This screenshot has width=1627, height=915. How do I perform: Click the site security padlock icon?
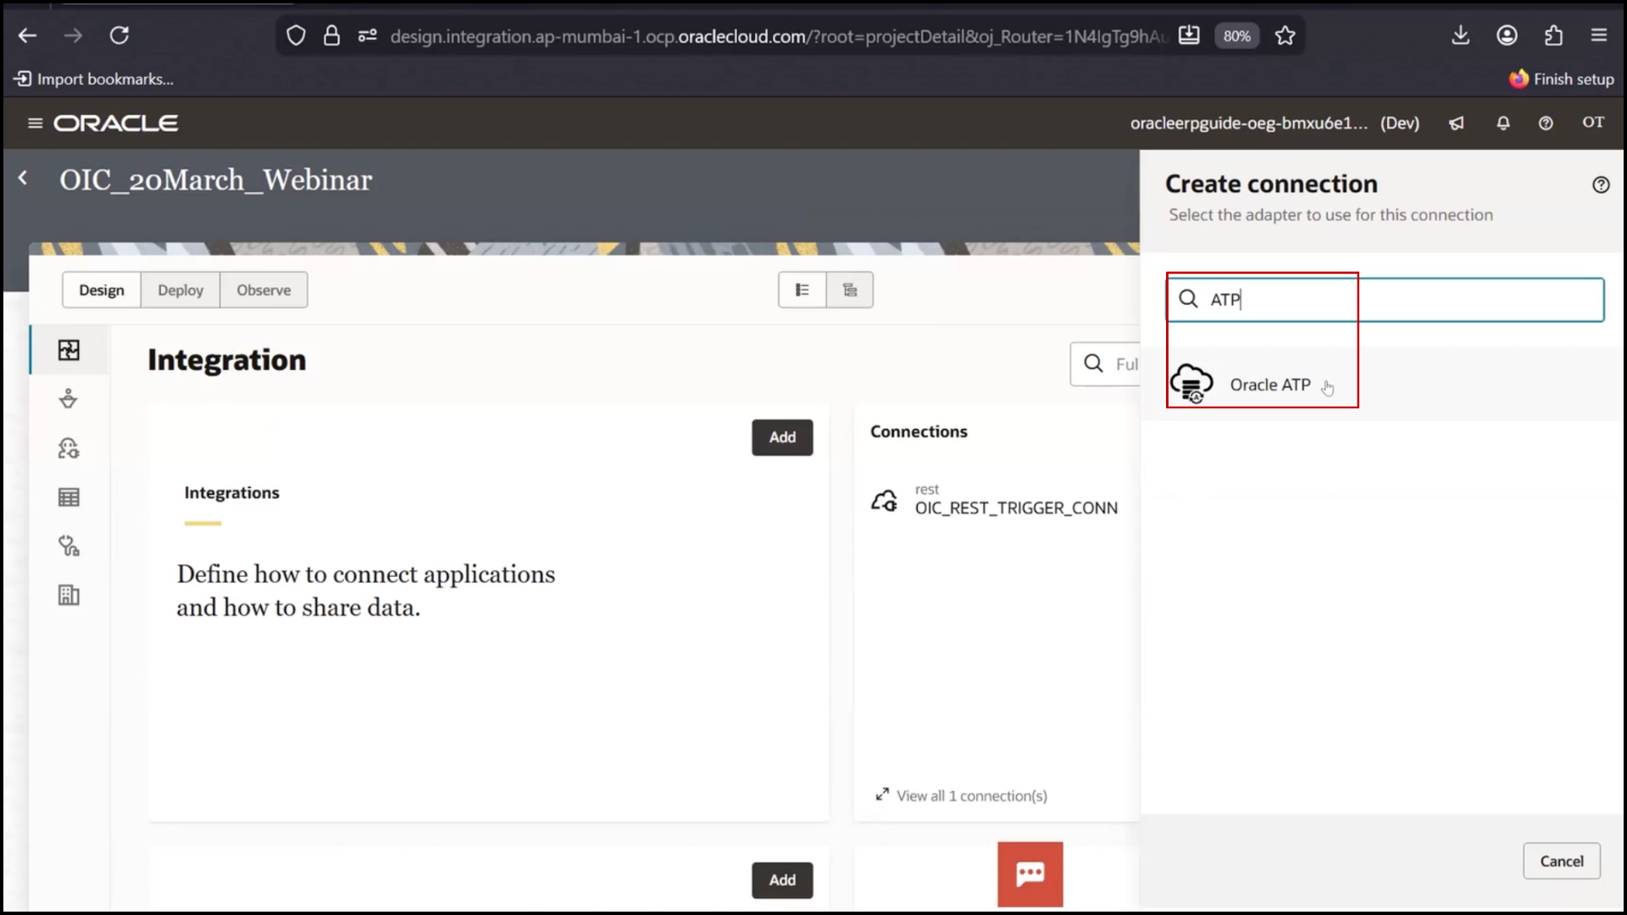pos(331,36)
